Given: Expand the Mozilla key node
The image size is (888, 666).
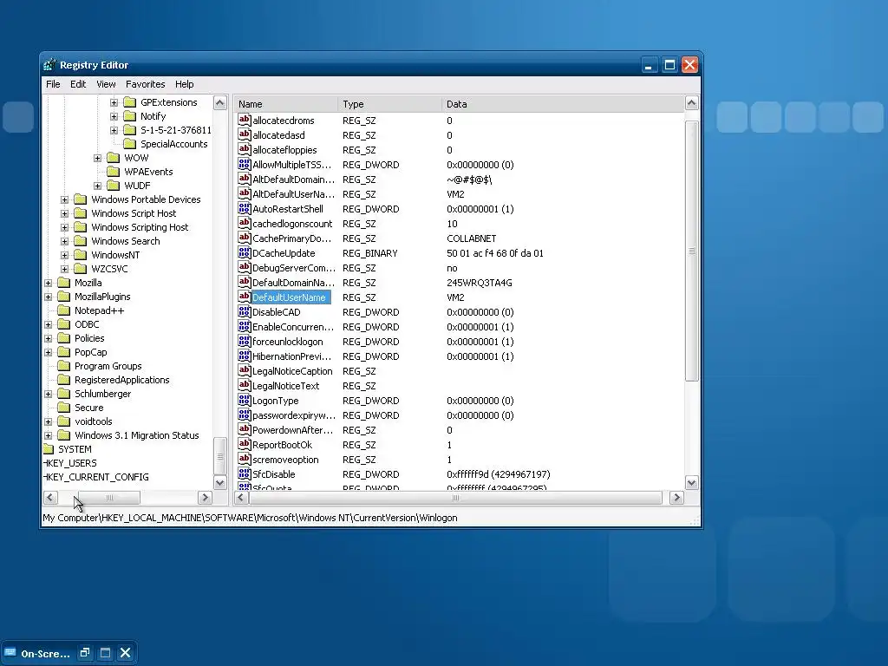Looking at the screenshot, I should (49, 284).
